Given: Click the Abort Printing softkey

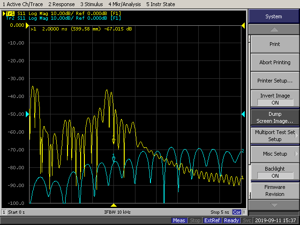Looking at the screenshot, I should pos(275,62).
